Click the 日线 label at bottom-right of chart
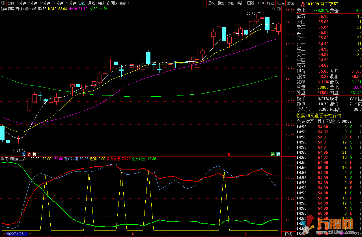The height and width of the screenshot is (237, 362). [288, 234]
